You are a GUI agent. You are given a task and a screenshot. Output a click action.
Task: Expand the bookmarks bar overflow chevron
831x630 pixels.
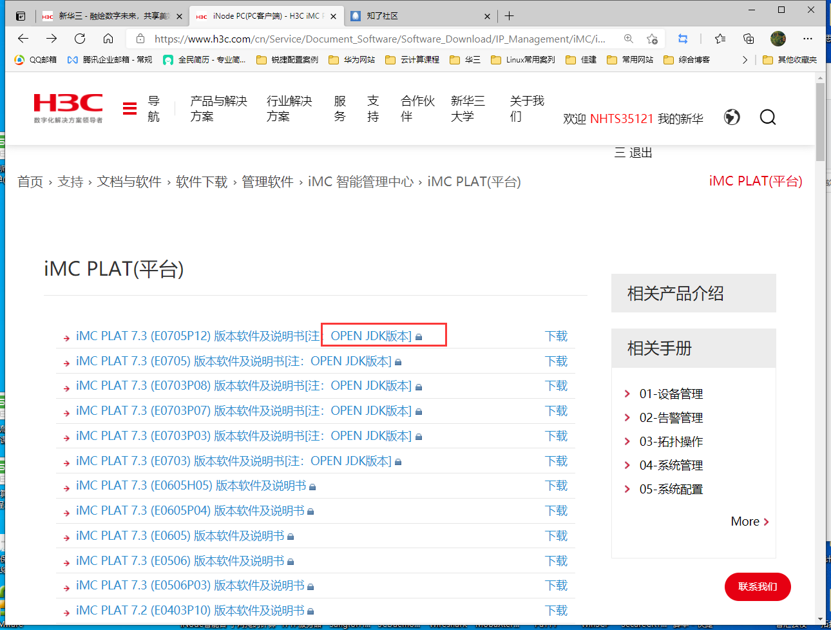(x=745, y=60)
